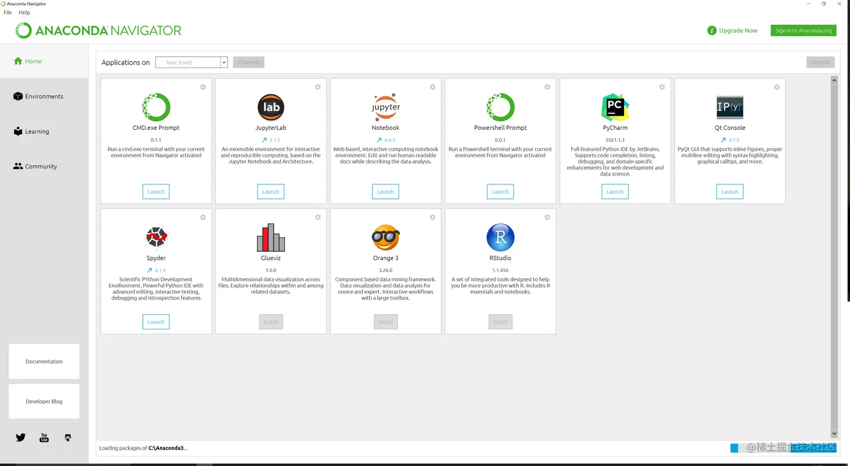Click the Spyder update arrow version 4.1.4
The height and width of the screenshot is (466, 850).
pyautogui.click(x=156, y=270)
